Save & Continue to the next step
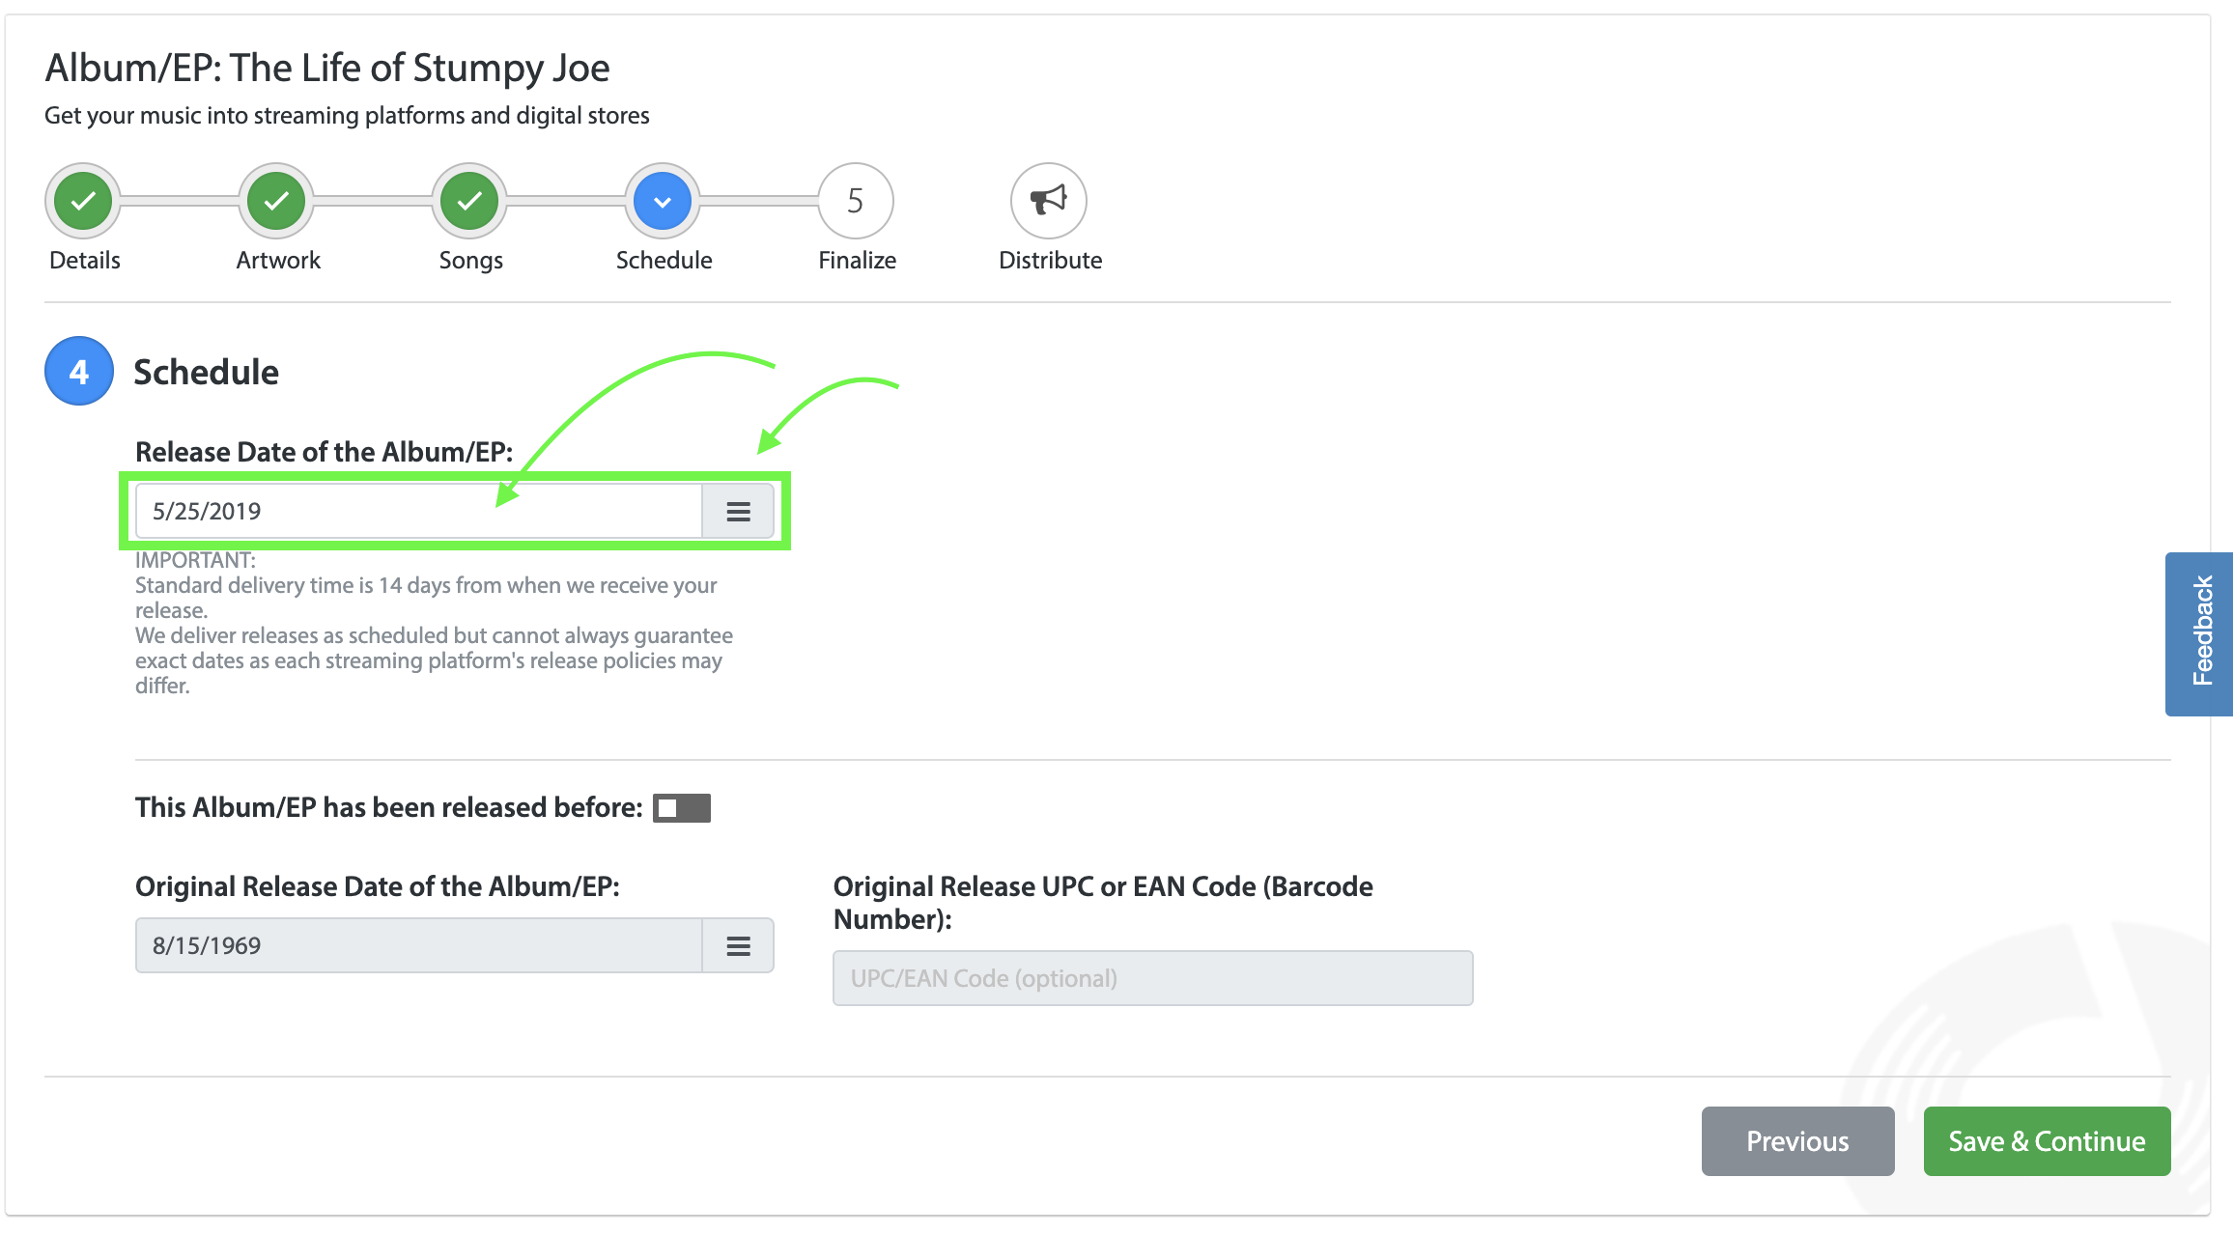 pos(2047,1141)
